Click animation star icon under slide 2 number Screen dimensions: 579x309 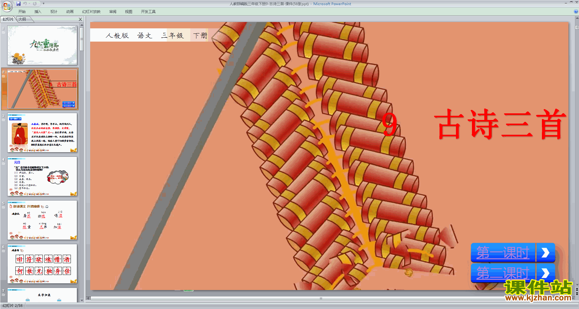pyautogui.click(x=3, y=76)
